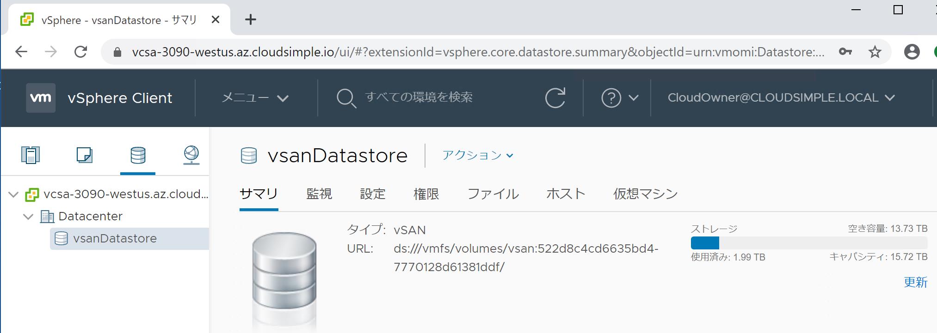Select Datacenter in the inventory tree
The height and width of the screenshot is (333, 937).
[90, 216]
